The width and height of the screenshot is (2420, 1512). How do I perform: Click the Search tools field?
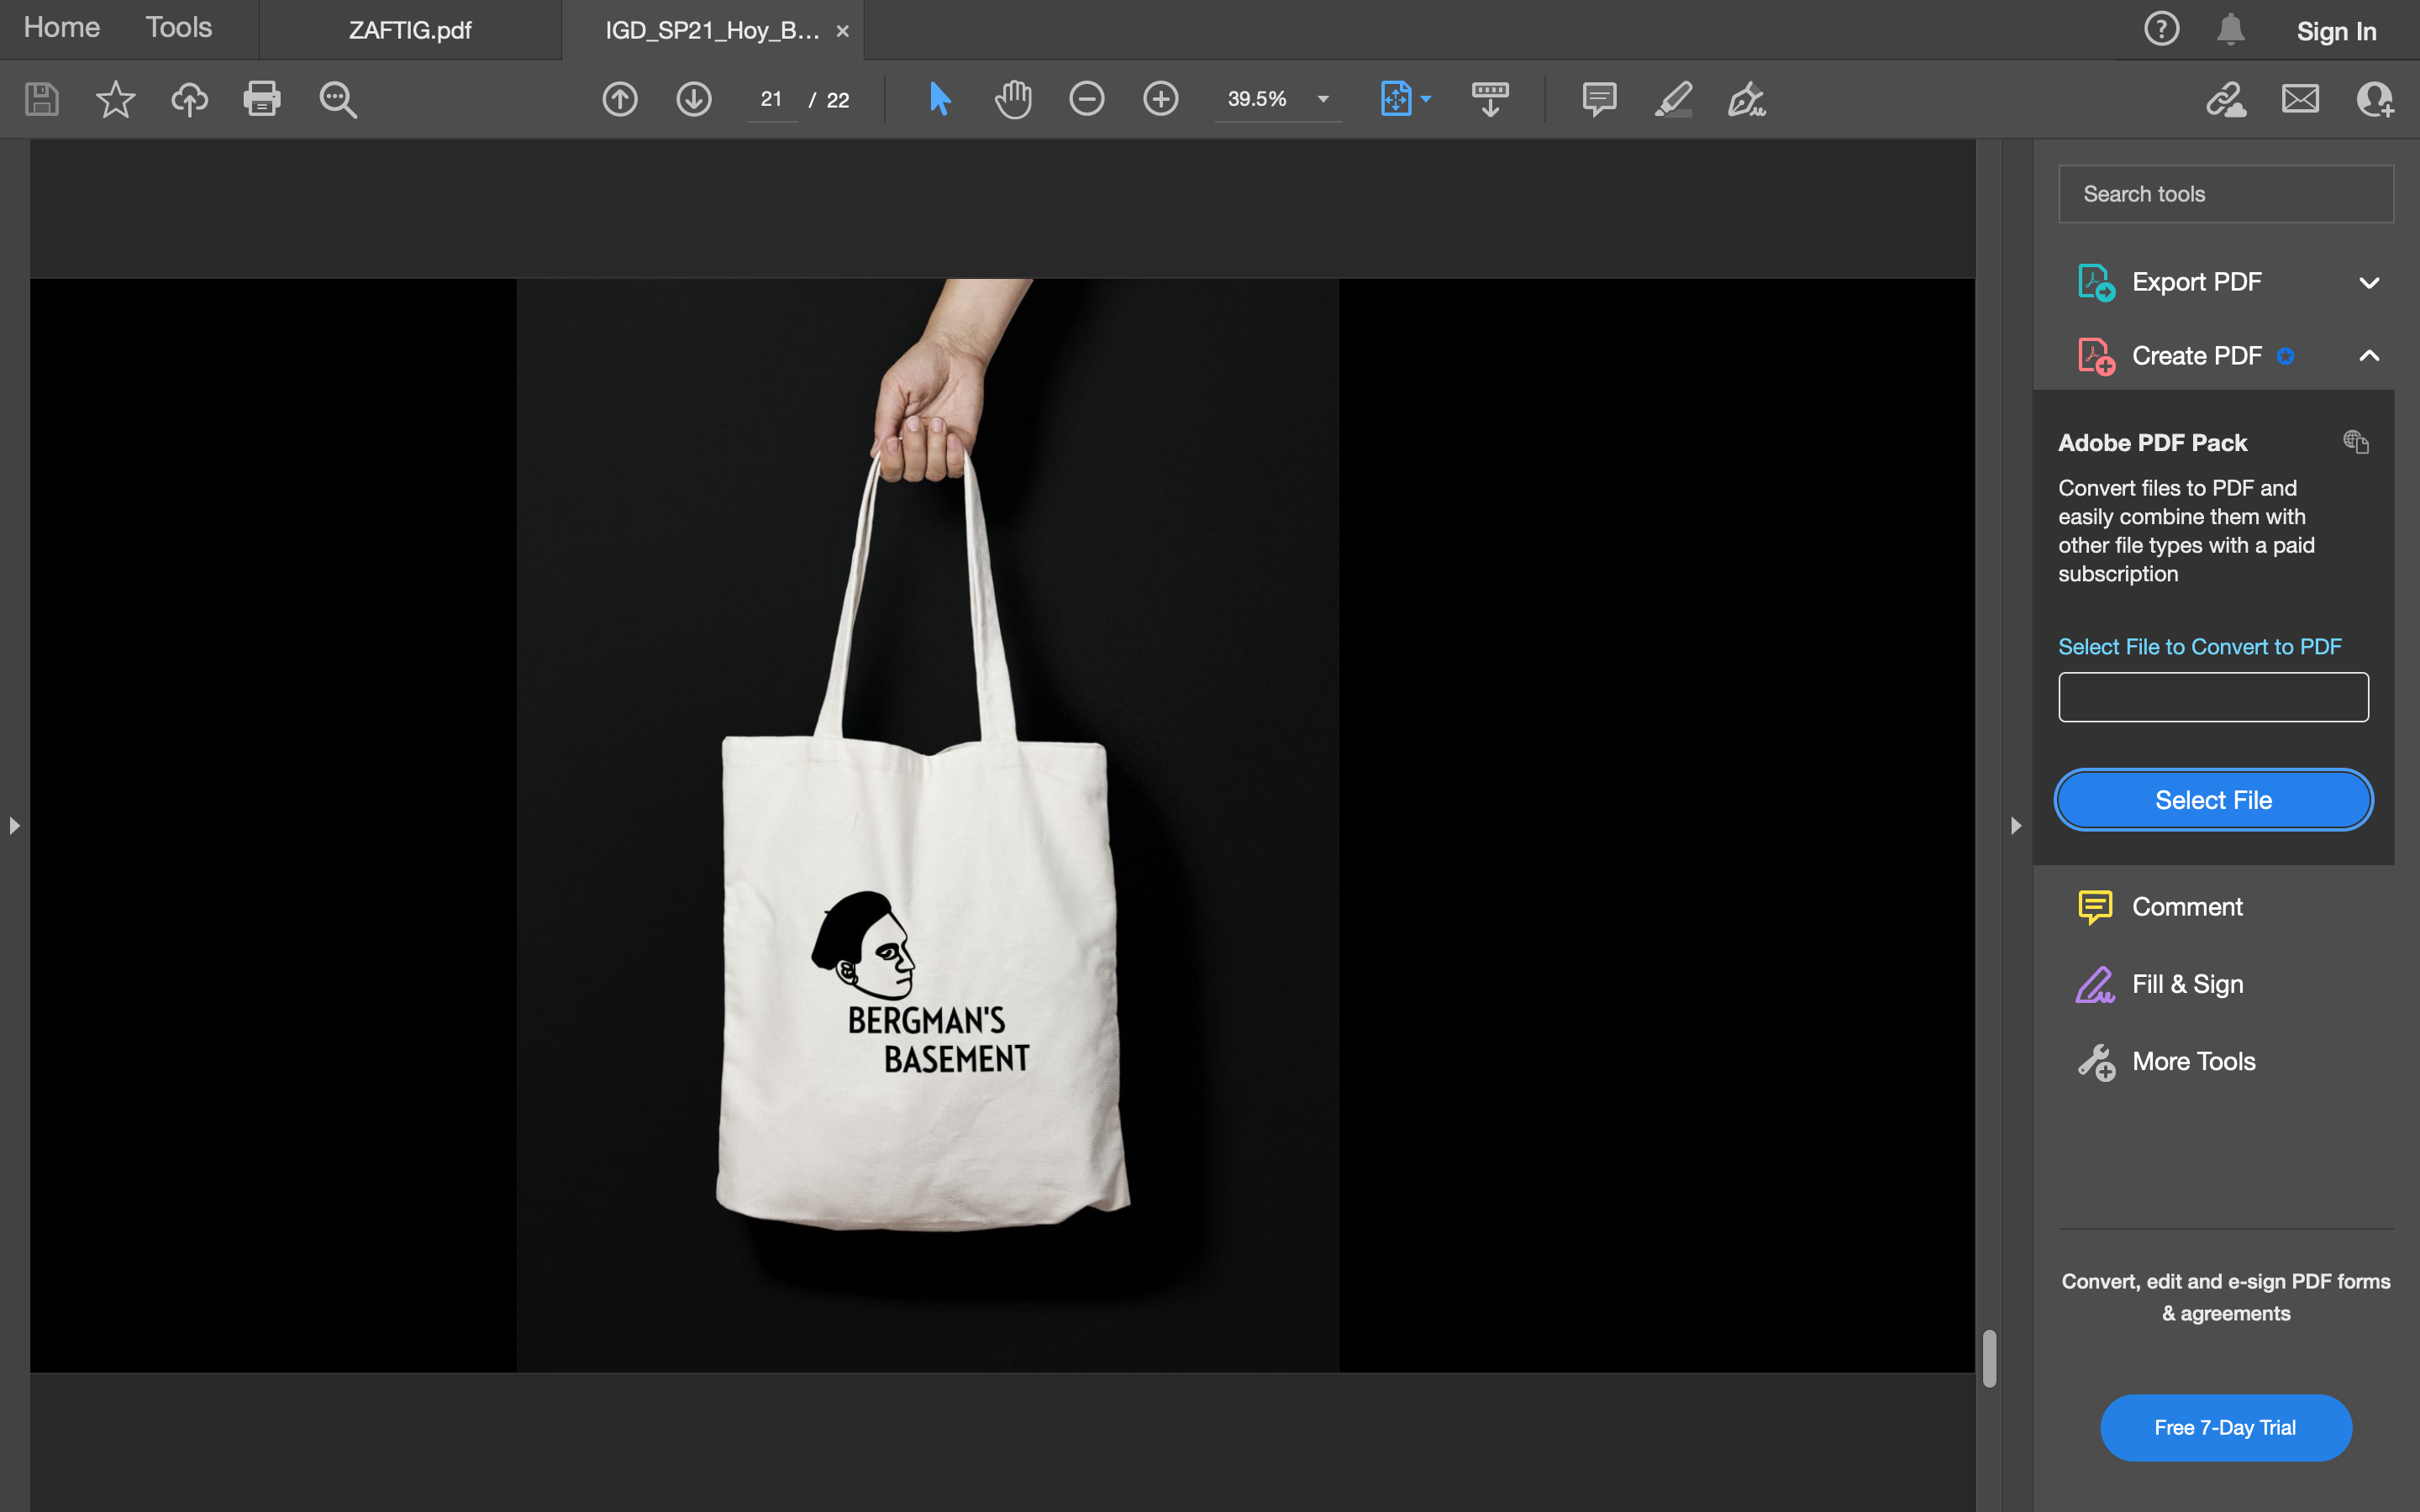(2225, 194)
